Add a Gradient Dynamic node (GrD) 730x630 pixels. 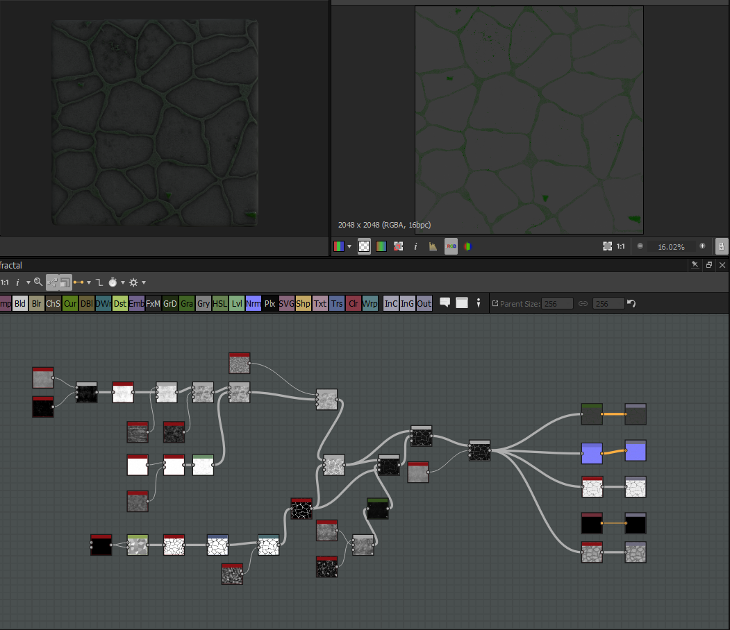coord(170,304)
